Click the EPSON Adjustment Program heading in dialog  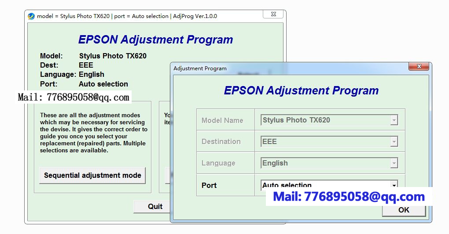(301, 90)
